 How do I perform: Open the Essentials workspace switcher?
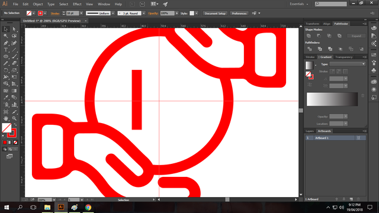299,4
